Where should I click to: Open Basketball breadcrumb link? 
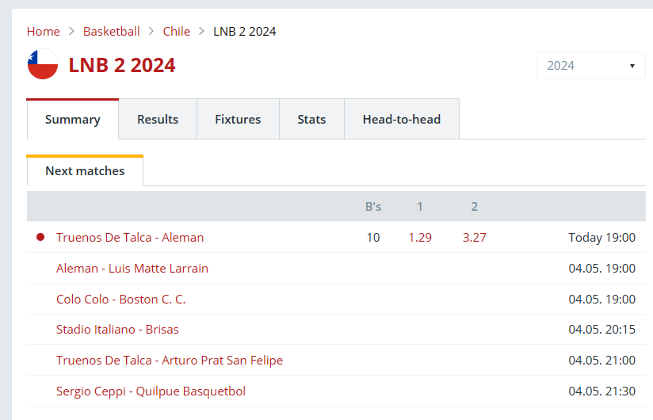112,31
